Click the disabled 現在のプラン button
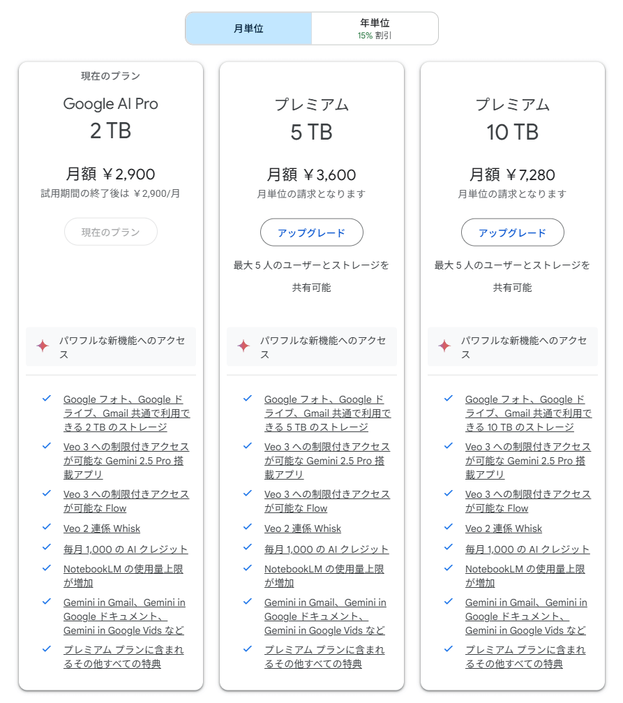Viewport: 623px width, 703px height. click(x=111, y=232)
